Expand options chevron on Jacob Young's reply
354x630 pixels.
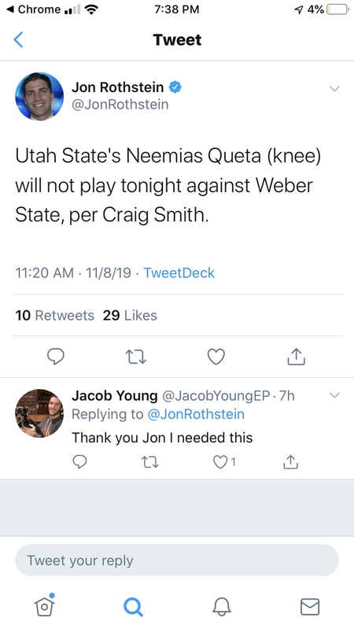(x=334, y=395)
